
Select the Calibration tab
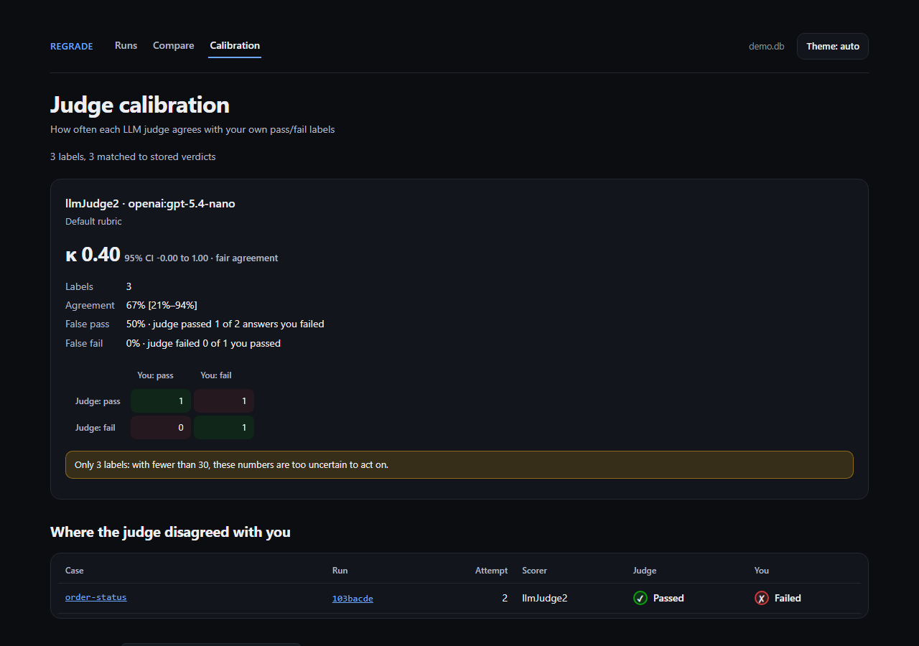pyautogui.click(x=235, y=45)
